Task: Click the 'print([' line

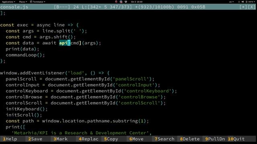Action: click(x=16, y=127)
